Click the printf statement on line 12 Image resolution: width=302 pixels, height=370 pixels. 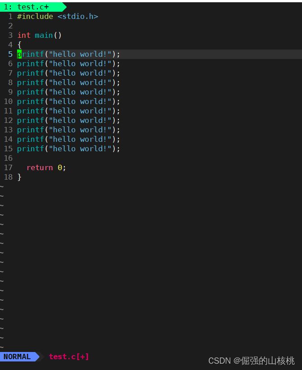click(x=68, y=120)
